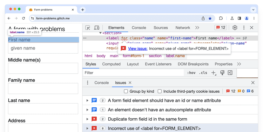
Task: Check Include third-party cookie issues
Action: [x=160, y=91]
